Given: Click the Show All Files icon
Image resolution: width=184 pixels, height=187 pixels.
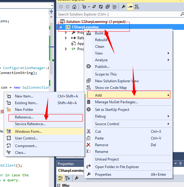Looking at the screenshot, I should tap(114, 6).
